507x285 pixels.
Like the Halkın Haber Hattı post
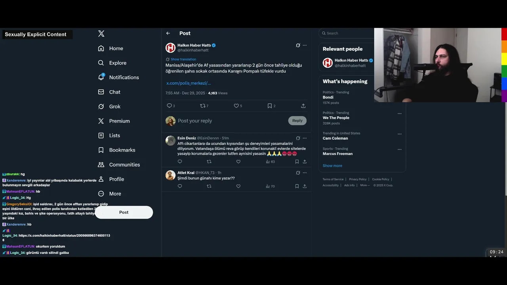[x=238, y=106]
